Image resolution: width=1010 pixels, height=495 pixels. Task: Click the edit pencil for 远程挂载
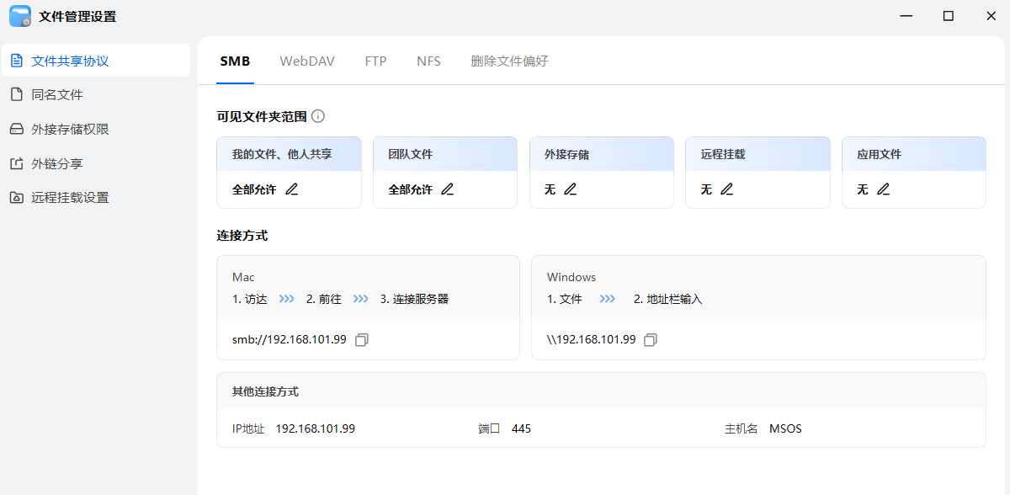coord(727,189)
